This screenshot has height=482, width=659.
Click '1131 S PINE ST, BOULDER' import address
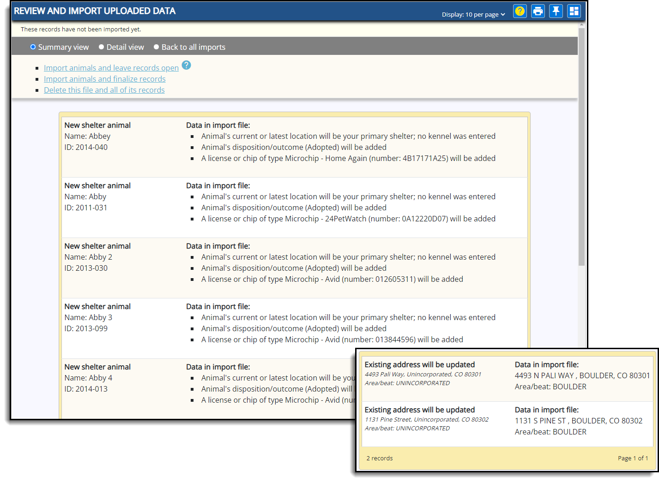pyautogui.click(x=579, y=421)
